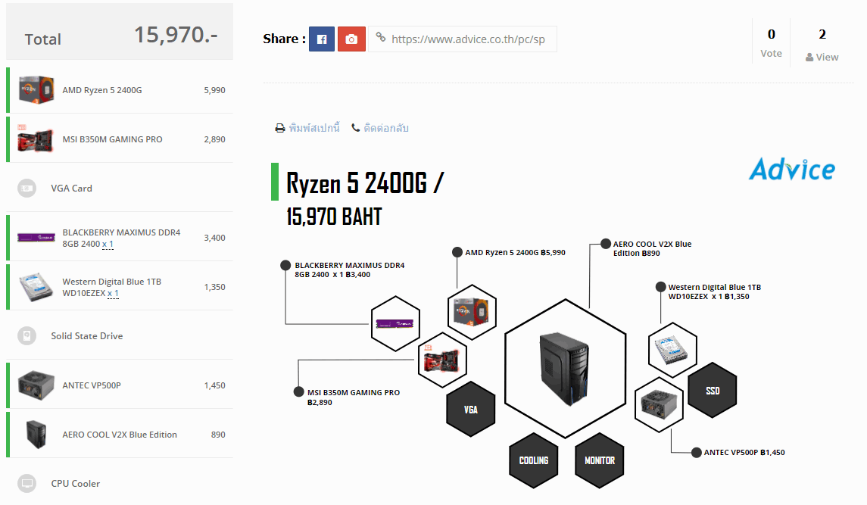Screen dimensions: 867x505
Task: Click the View count with user icon
Action: point(822,45)
